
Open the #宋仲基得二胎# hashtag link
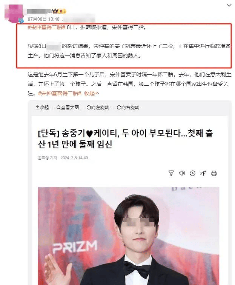pyautogui.click(x=46, y=27)
